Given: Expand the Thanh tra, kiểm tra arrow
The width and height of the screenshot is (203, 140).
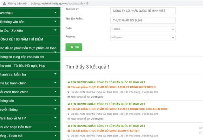Looking at the screenshot, I should click(x=56, y=74).
